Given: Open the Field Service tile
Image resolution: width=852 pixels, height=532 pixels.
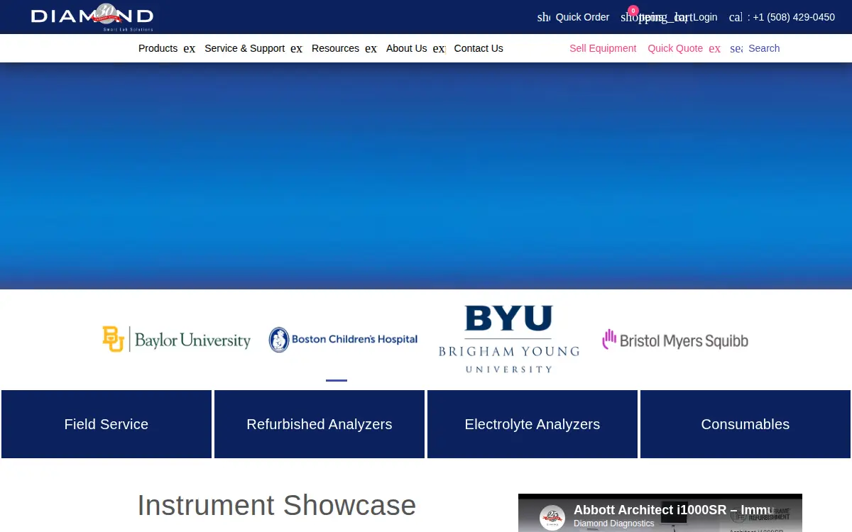Looking at the screenshot, I should 106,424.
